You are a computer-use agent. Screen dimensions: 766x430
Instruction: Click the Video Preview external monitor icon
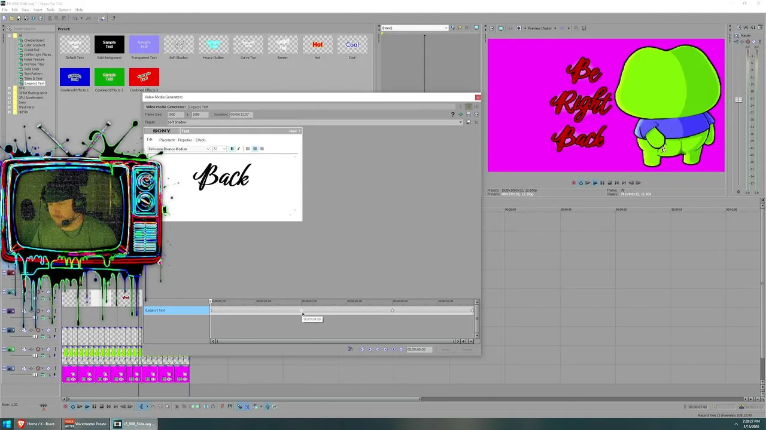pyautogui.click(x=501, y=28)
